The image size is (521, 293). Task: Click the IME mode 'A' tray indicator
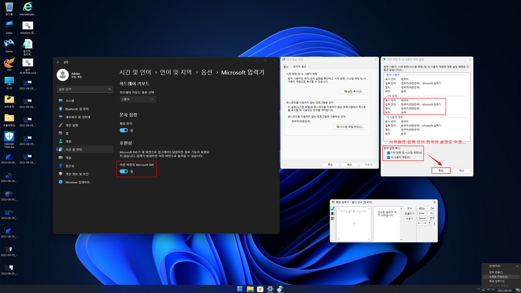click(x=493, y=289)
